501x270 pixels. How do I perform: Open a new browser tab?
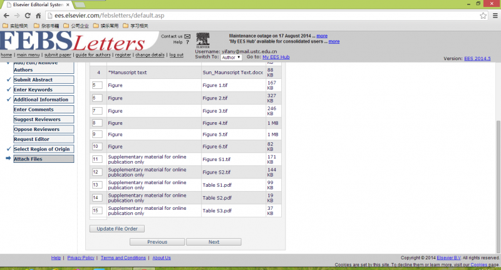pos(80,5)
